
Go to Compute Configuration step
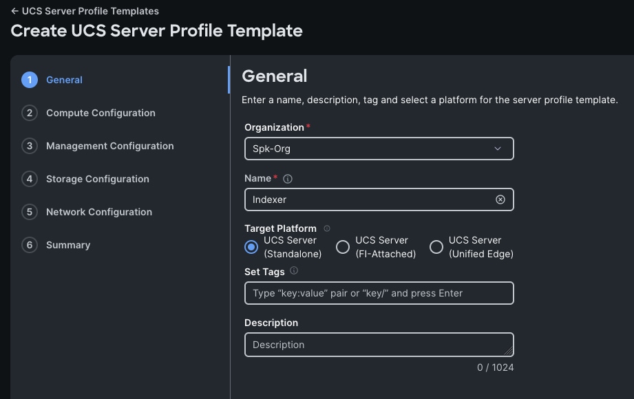[x=101, y=113]
